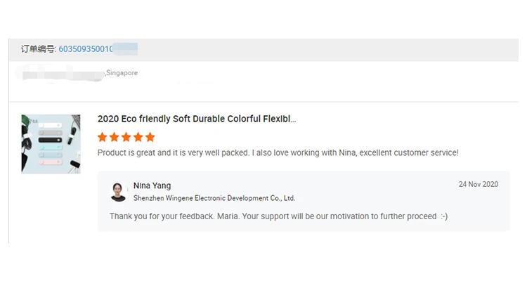Viewport: 527px width, 281px height.
Task: Click the Singapore location text
Action: pos(122,73)
